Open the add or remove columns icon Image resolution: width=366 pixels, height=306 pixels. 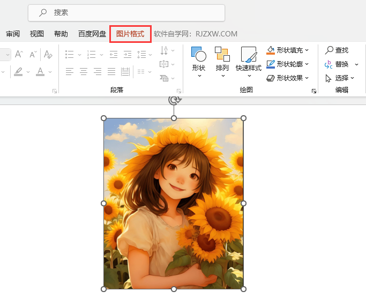pyautogui.click(x=141, y=71)
